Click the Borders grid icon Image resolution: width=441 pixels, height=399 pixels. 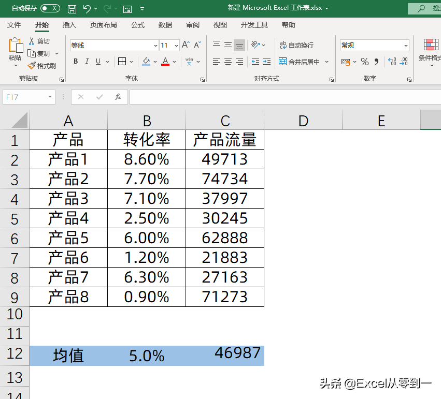click(x=122, y=61)
